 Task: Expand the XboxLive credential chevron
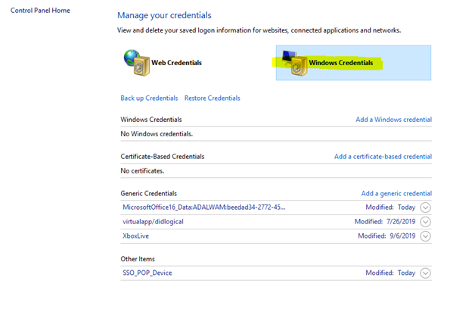425,236
